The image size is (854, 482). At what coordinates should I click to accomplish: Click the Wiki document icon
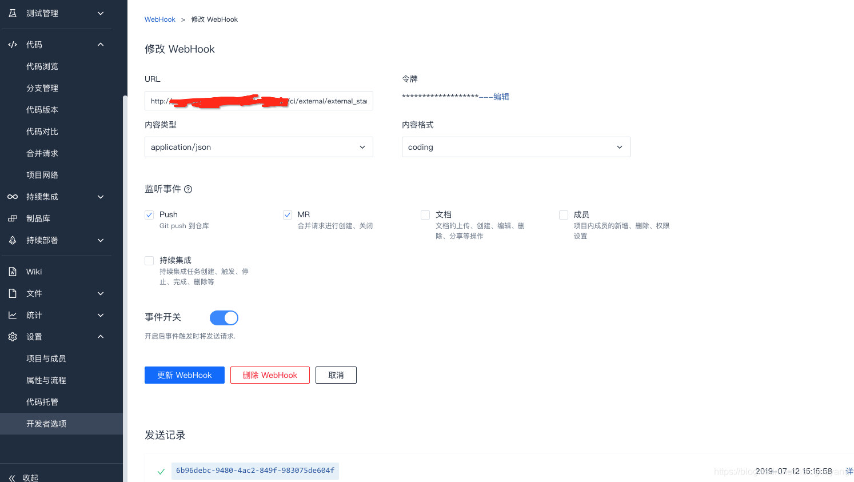pyautogui.click(x=13, y=272)
